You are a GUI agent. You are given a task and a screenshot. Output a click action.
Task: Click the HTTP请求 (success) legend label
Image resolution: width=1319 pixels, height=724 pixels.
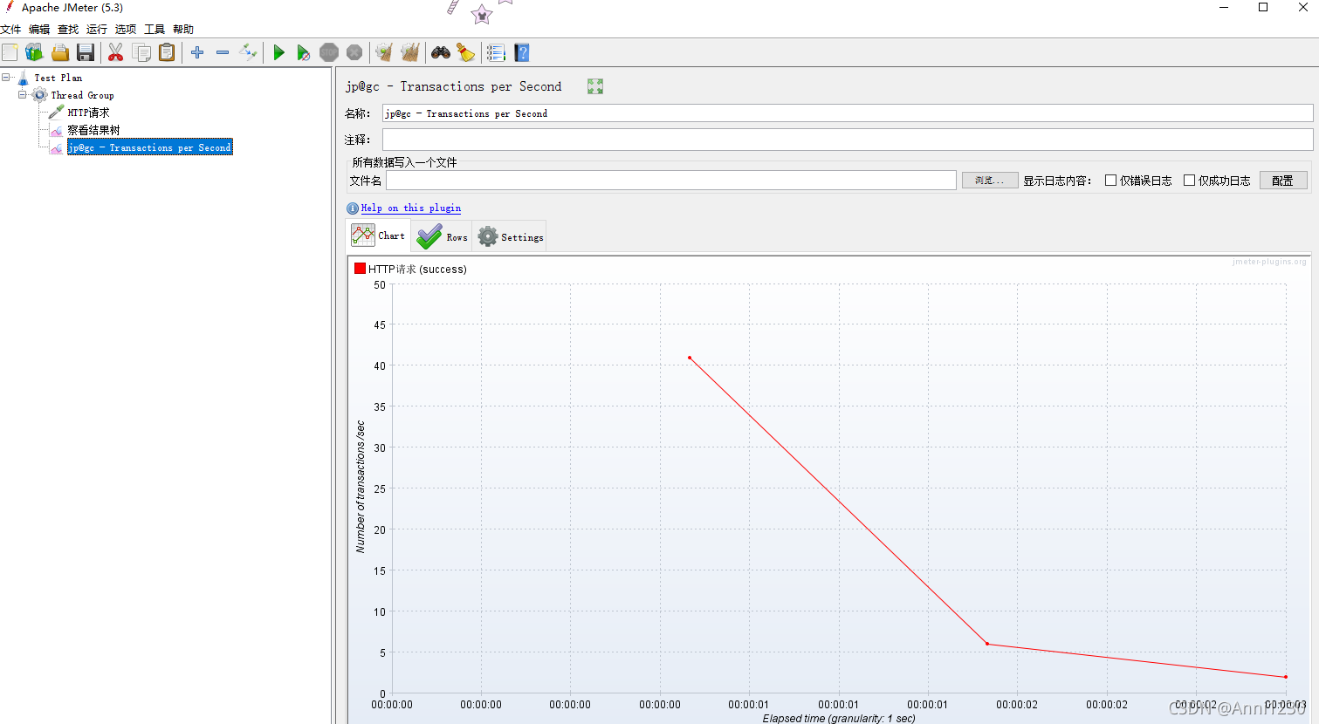pyautogui.click(x=417, y=270)
